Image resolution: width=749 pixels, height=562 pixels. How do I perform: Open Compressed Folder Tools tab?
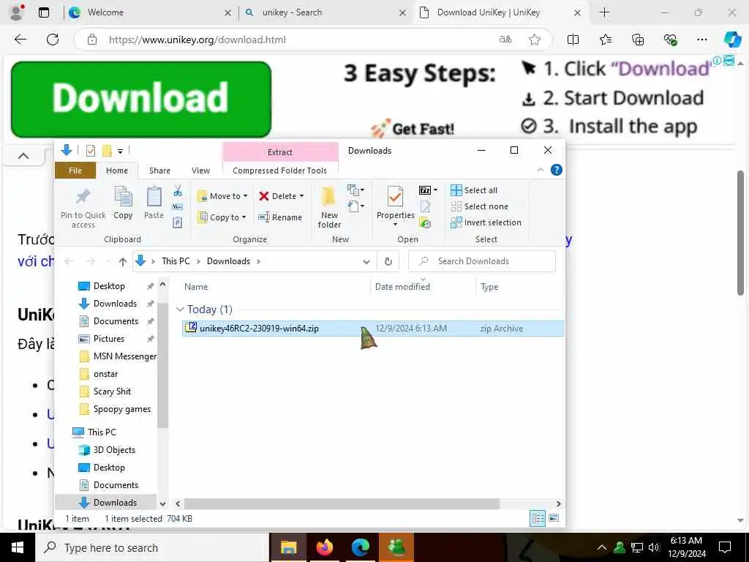point(280,171)
